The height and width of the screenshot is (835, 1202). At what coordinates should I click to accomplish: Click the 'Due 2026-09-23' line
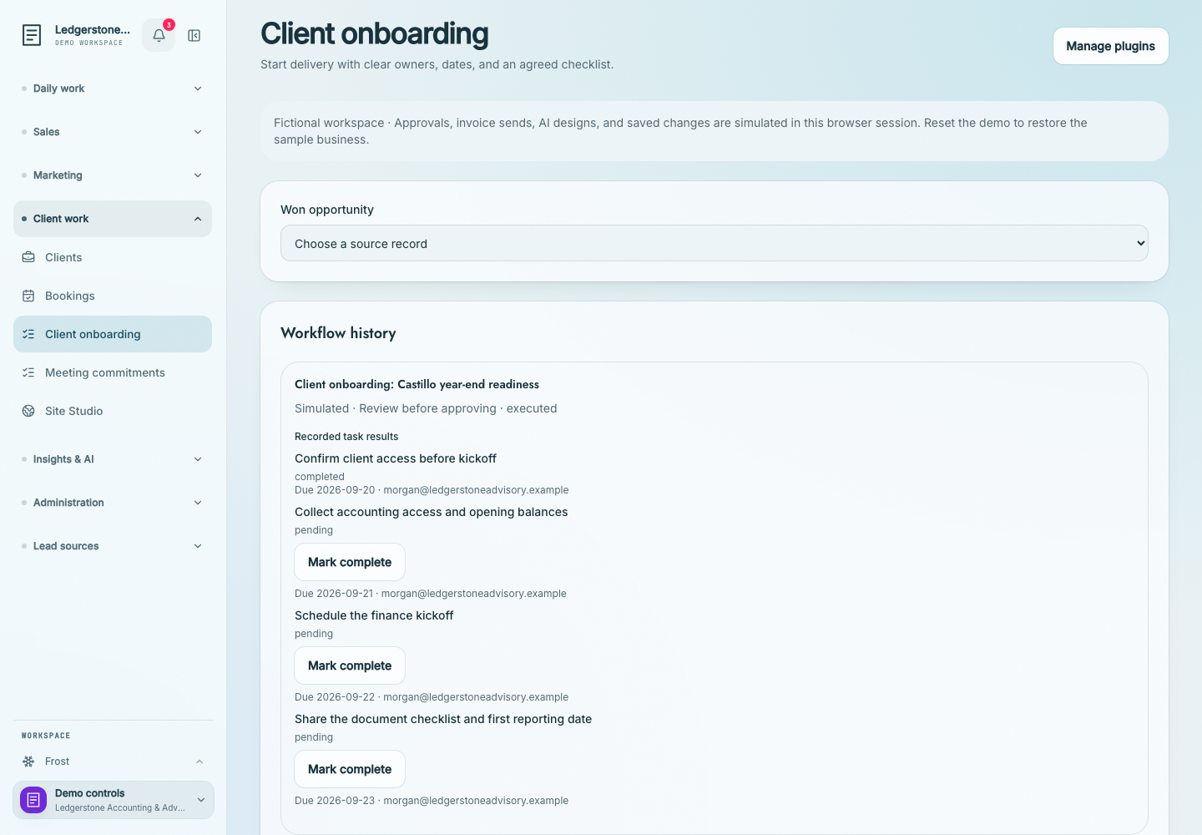(x=432, y=801)
